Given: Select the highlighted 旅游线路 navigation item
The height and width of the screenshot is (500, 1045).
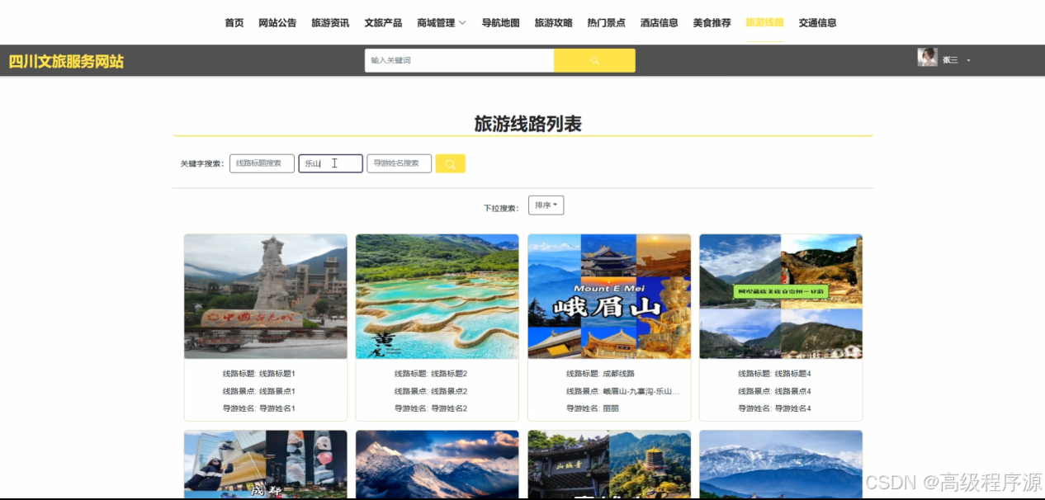Looking at the screenshot, I should point(764,23).
